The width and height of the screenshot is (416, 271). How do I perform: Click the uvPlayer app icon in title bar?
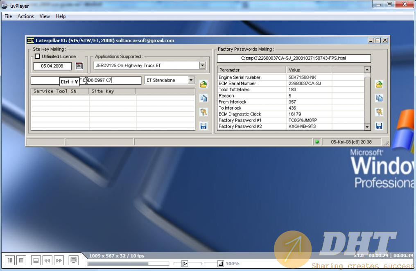tap(5, 6)
